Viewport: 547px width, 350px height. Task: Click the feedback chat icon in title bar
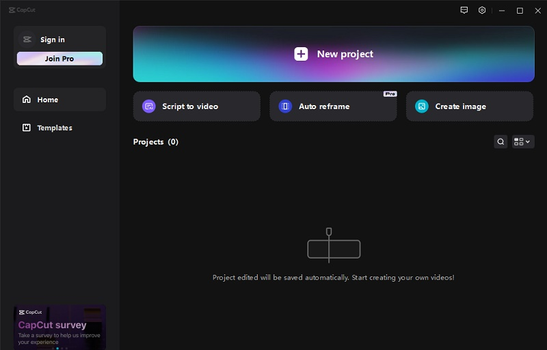(464, 10)
